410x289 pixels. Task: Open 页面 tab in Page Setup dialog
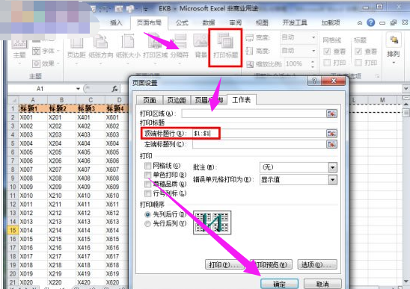(150, 100)
